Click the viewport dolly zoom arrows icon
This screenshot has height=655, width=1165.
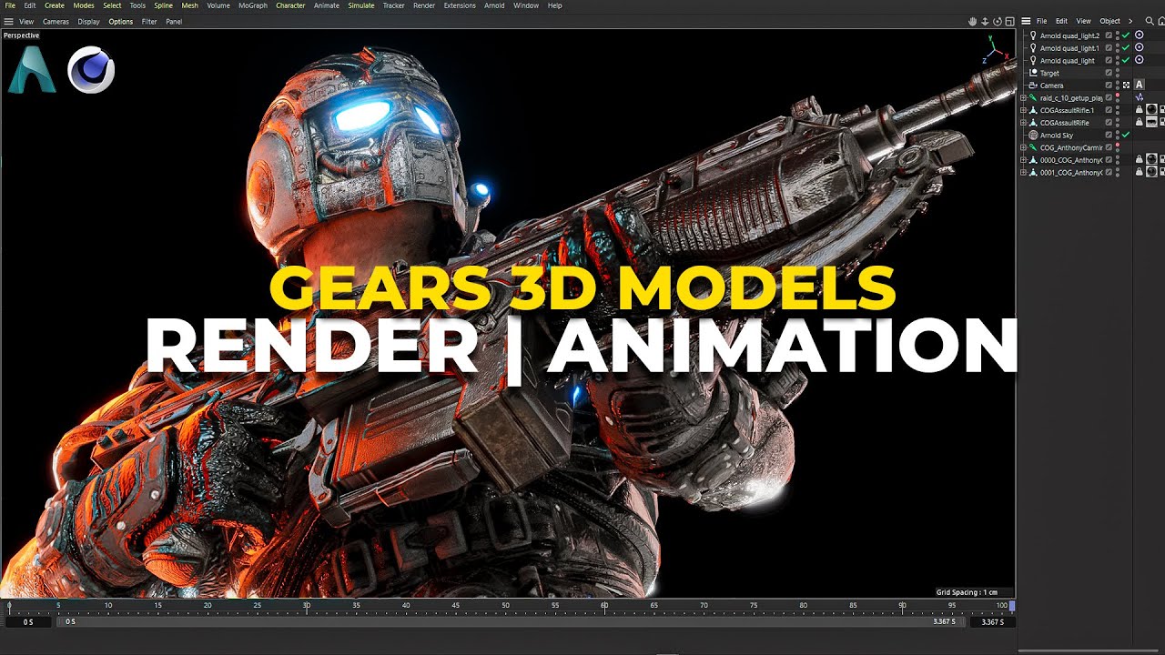click(985, 21)
